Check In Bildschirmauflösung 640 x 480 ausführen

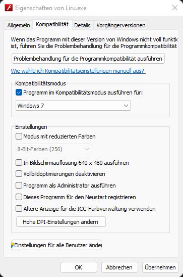19,163
